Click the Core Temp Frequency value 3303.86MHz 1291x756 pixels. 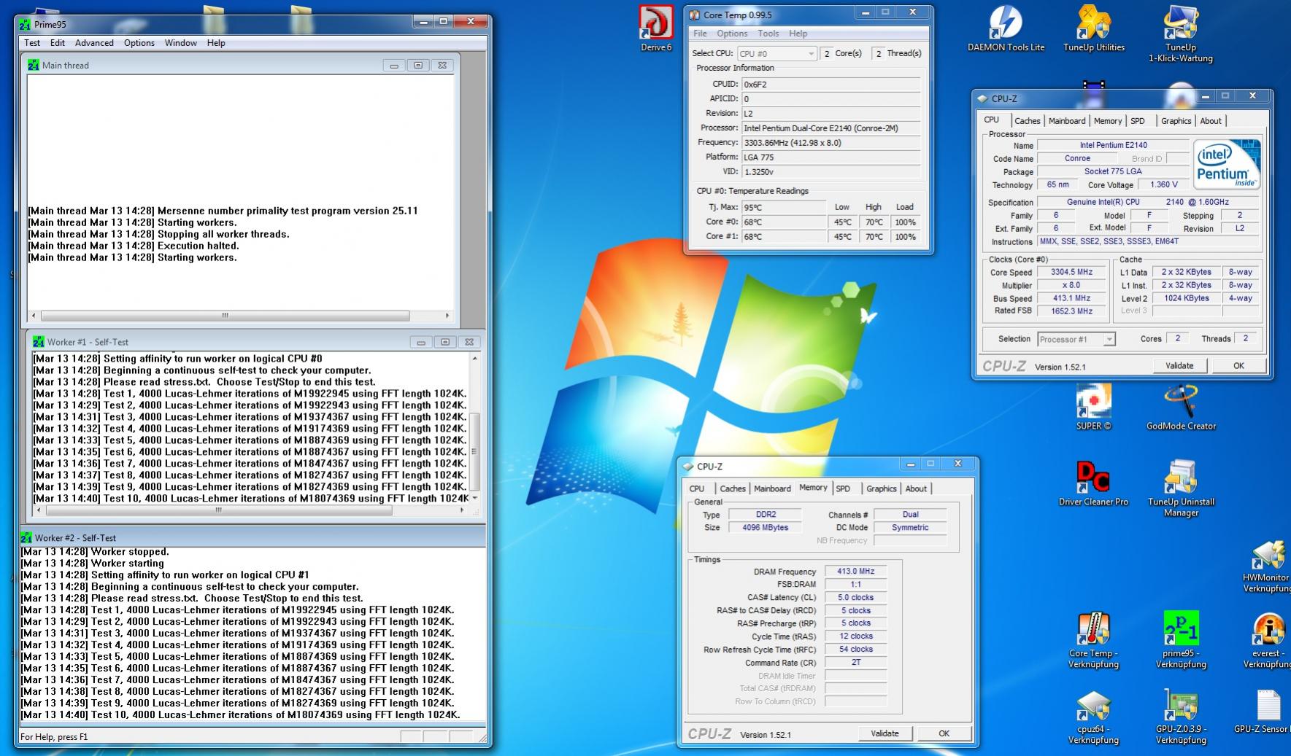[832, 142]
